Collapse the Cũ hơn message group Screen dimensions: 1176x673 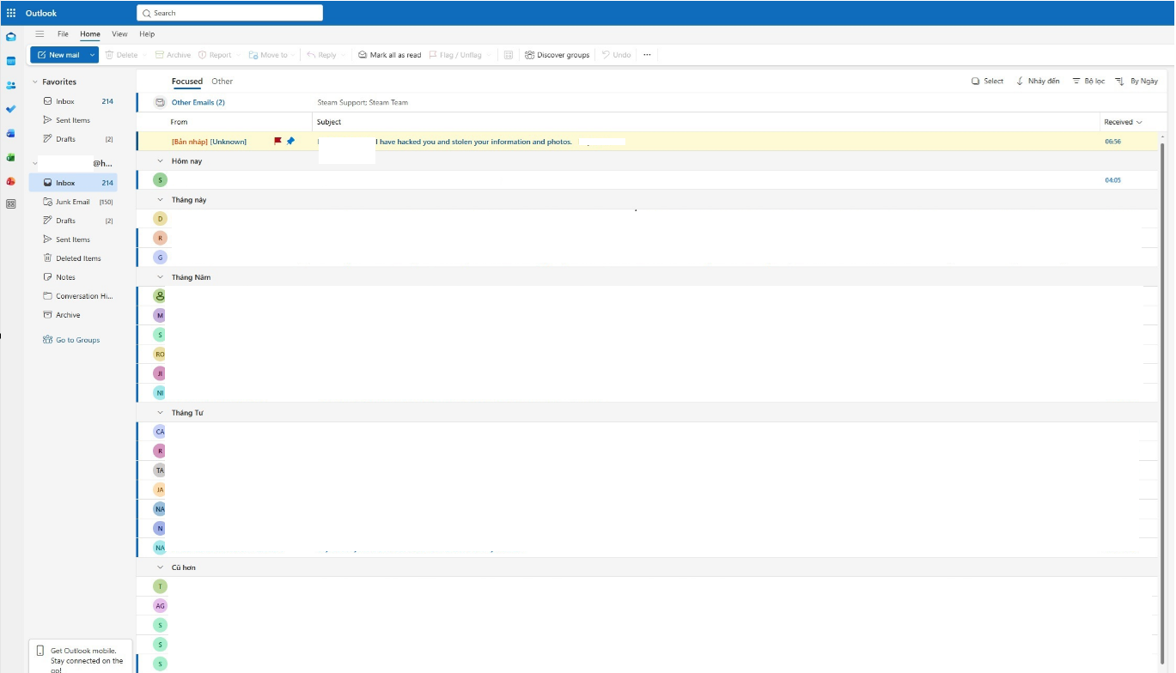(x=160, y=567)
